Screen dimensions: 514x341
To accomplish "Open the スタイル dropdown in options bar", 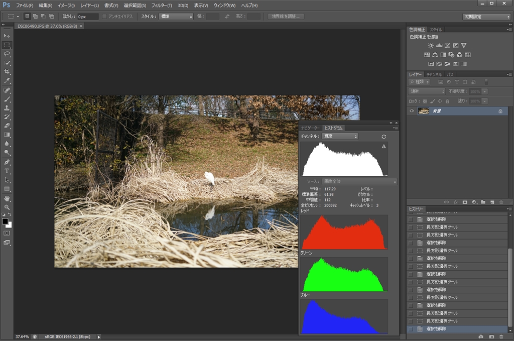I will coord(176,17).
